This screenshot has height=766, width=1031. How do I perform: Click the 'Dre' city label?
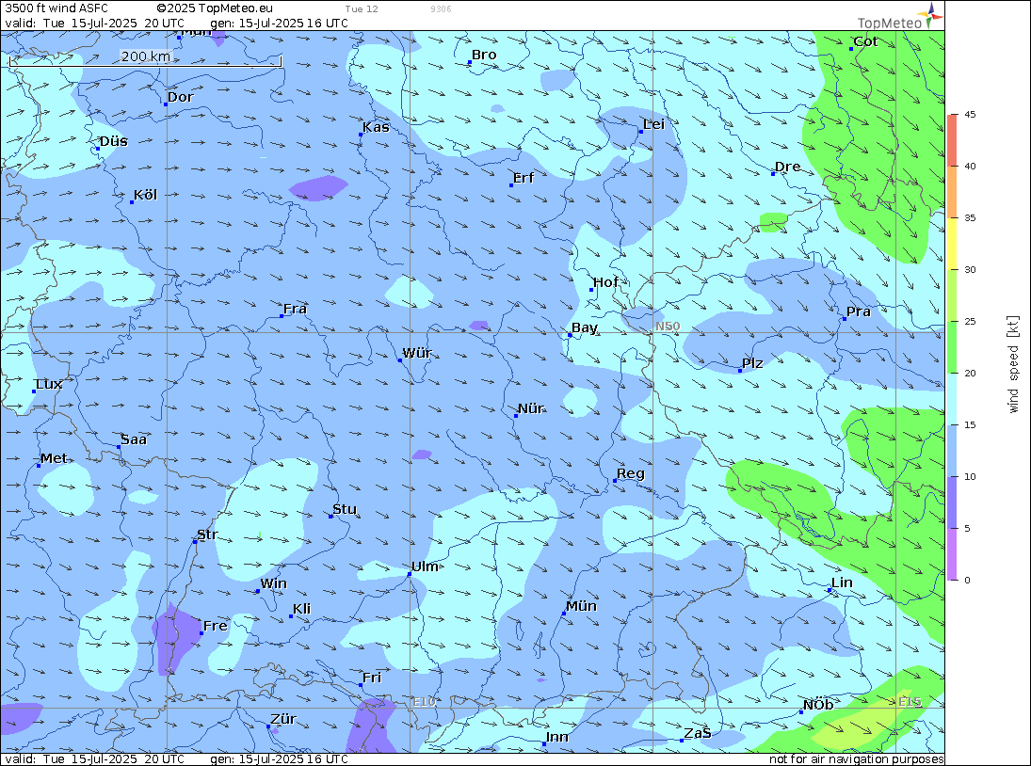coord(788,167)
